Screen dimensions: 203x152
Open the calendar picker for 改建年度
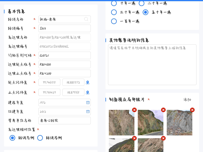point(87,111)
